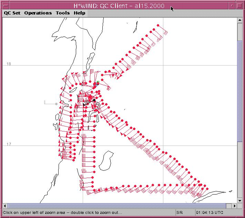Select the gray observation point at bottom right
The width and height of the screenshot is (245, 218).
pos(198,201)
